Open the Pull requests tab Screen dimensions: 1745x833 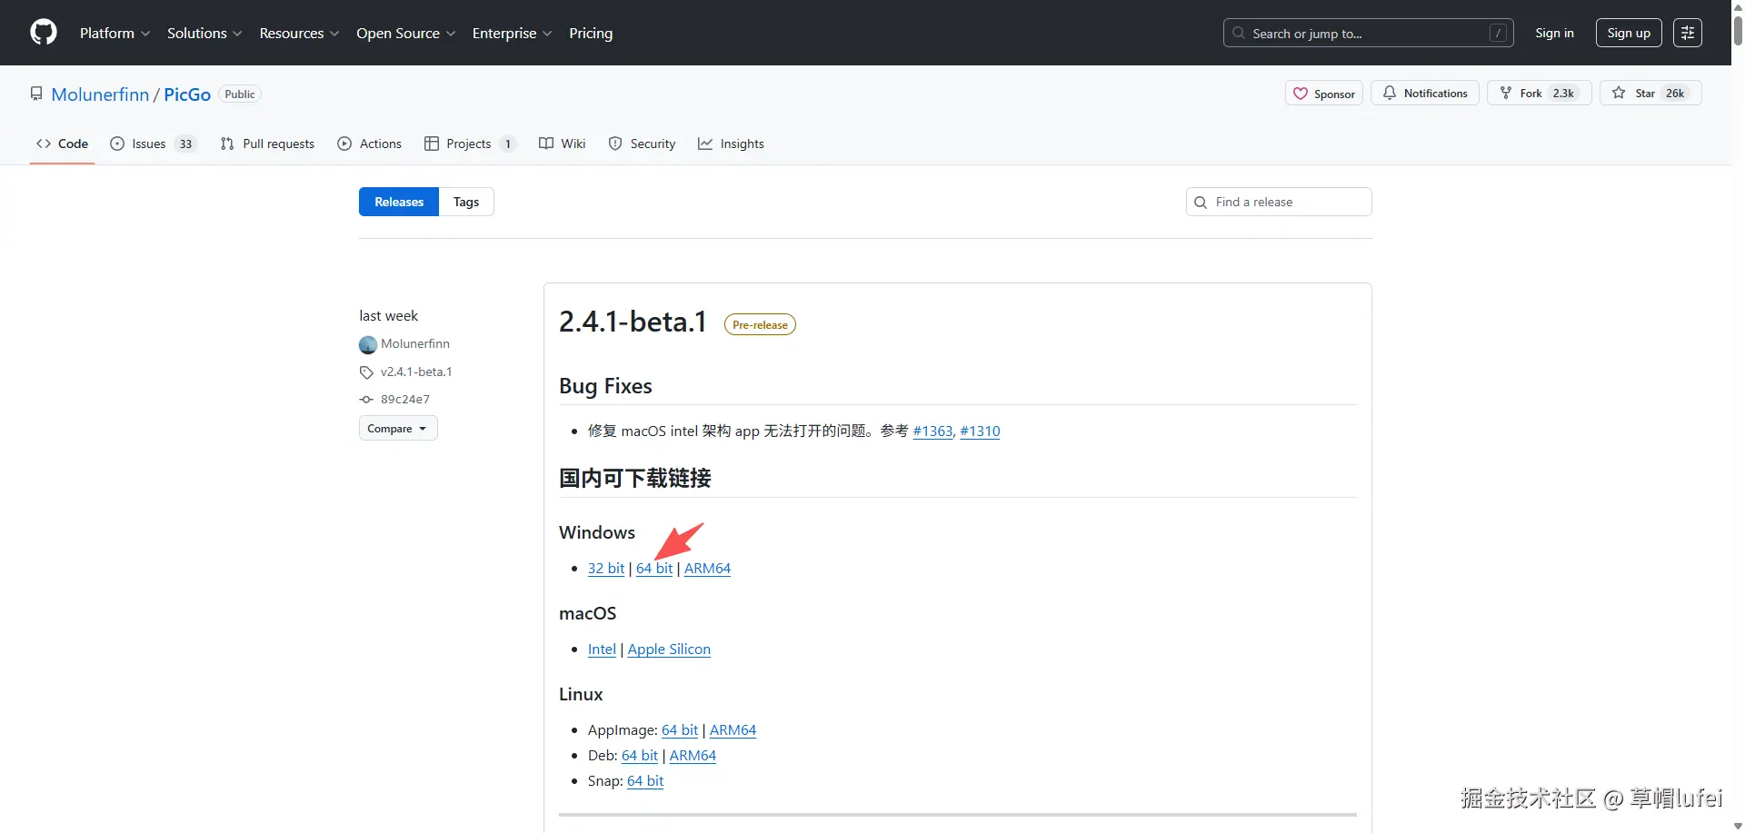267,144
